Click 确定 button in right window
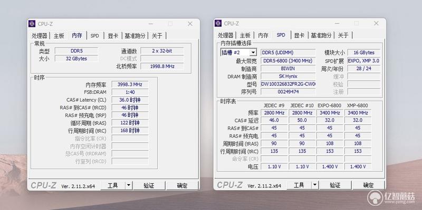The width and height of the screenshot is (422, 210). pyautogui.click(x=368, y=185)
